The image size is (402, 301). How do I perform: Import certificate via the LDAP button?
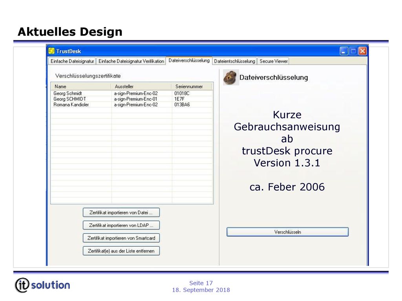click(121, 225)
